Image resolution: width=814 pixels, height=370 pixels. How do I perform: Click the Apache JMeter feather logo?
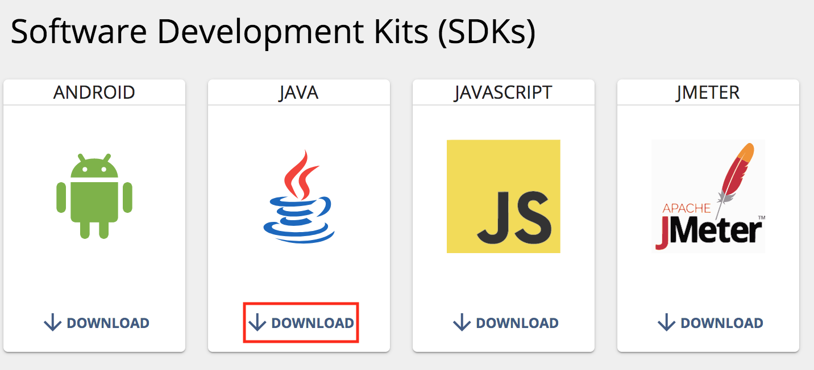[x=708, y=196]
